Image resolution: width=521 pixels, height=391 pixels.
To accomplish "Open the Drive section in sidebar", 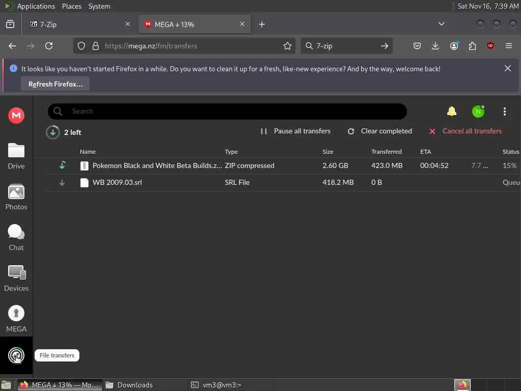I will 16,156.
